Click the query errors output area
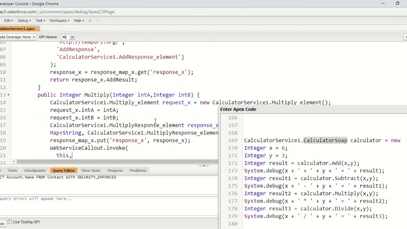407x229 pixels. coord(109,207)
